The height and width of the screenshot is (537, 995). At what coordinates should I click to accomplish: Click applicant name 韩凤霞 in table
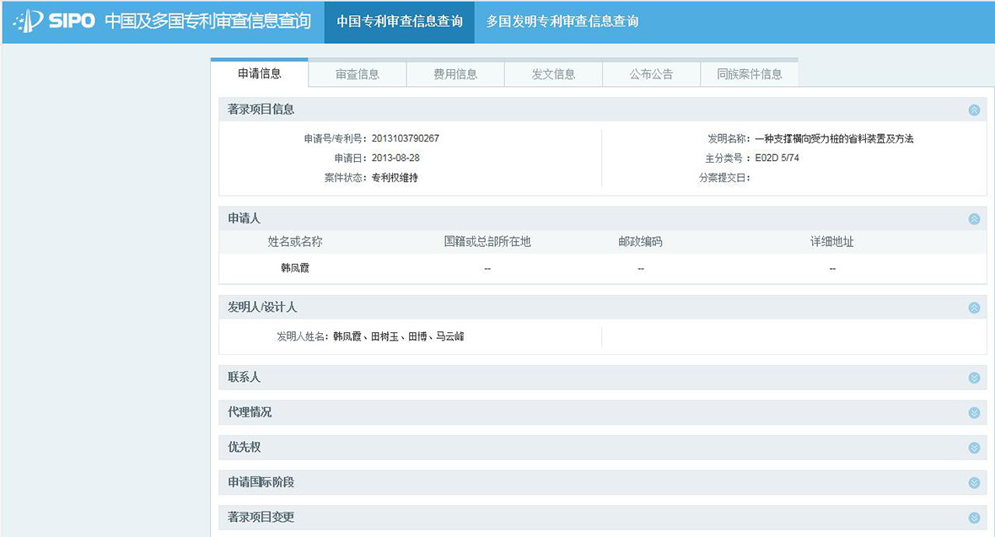pyautogui.click(x=295, y=268)
